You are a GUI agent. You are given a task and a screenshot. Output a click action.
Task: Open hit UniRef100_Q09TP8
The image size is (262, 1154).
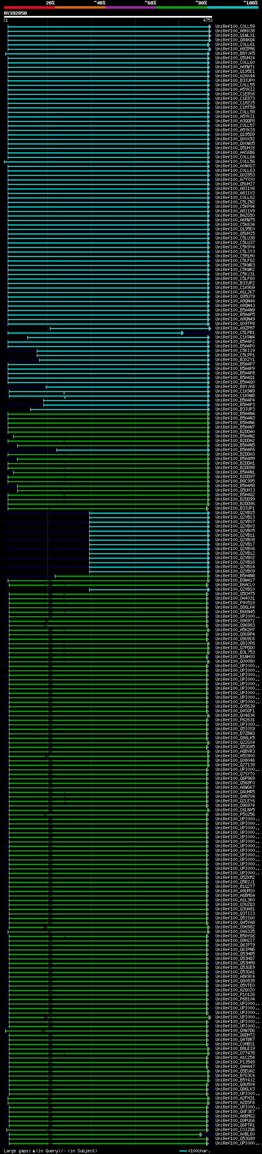235,323
